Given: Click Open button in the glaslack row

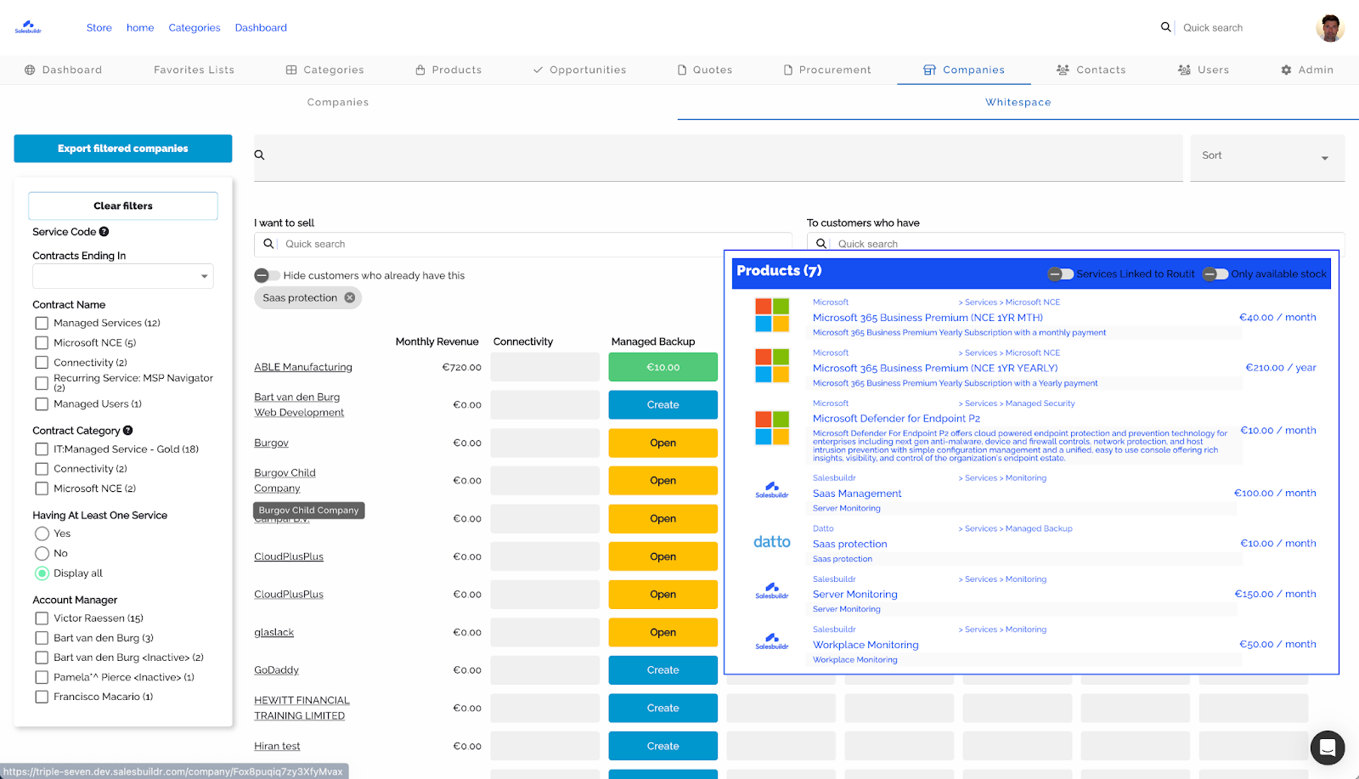Looking at the screenshot, I should 663,632.
